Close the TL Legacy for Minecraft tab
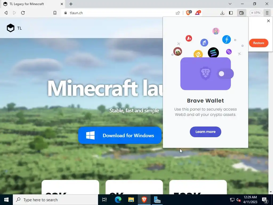The width and height of the screenshot is (273, 205). (62, 4)
